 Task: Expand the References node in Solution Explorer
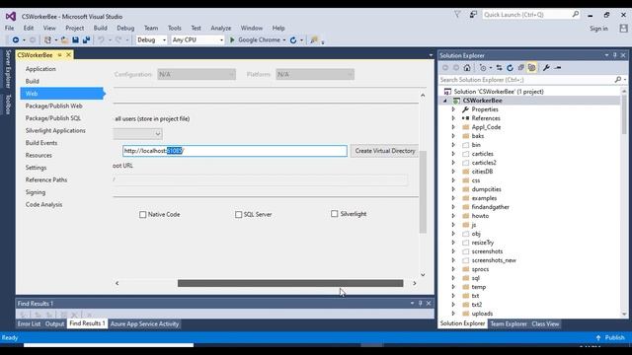point(453,118)
